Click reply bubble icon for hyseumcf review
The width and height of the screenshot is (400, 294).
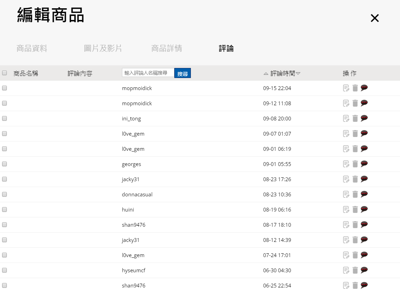364,270
